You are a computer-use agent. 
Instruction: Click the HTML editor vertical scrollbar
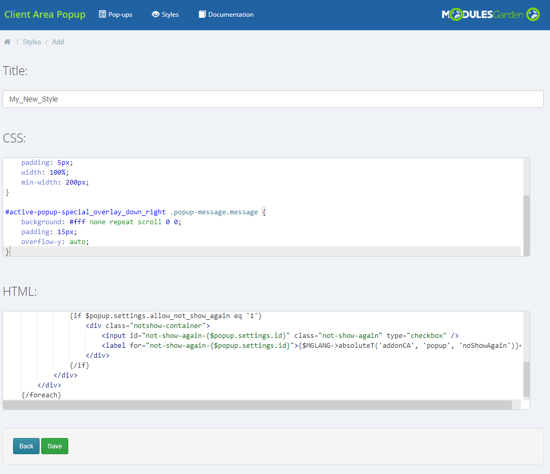527,379
